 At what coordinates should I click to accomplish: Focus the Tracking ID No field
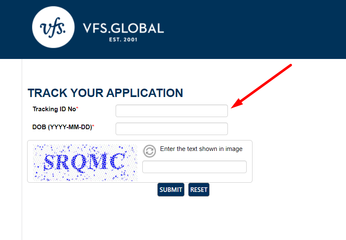[172, 111]
